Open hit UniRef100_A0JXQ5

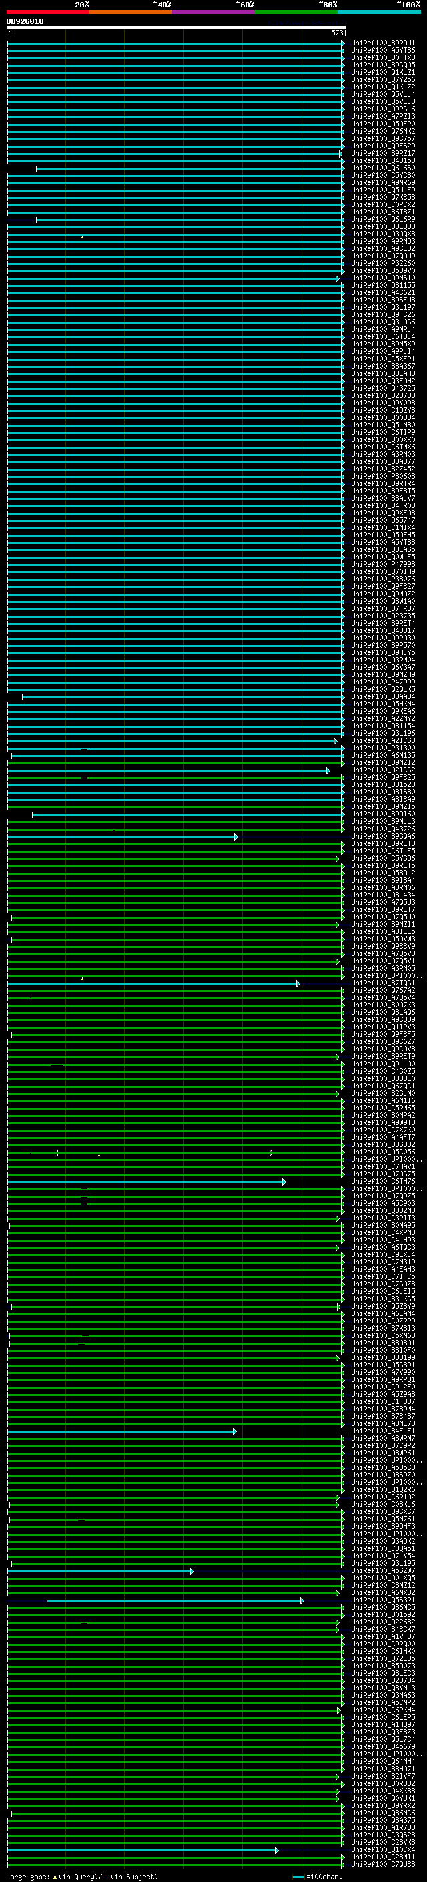pyautogui.click(x=382, y=1578)
